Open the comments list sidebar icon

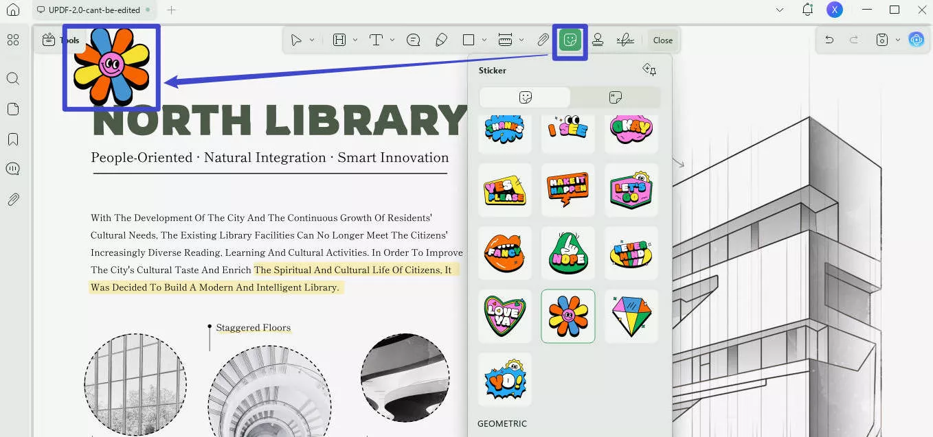click(x=13, y=169)
